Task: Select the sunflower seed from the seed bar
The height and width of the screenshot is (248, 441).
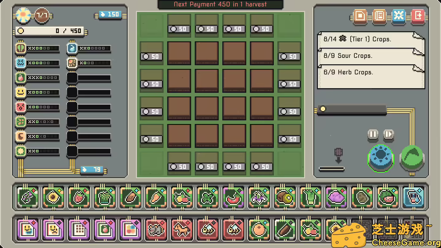Action: click(53, 197)
